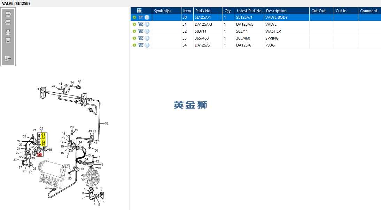
Task: Click the search icon in table header
Action: (x=139, y=11)
